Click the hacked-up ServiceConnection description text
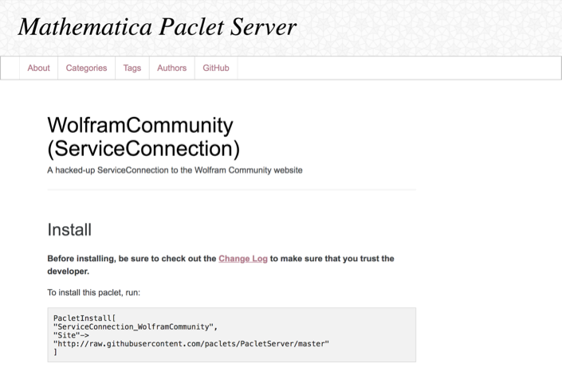562x371 pixels. (x=175, y=170)
